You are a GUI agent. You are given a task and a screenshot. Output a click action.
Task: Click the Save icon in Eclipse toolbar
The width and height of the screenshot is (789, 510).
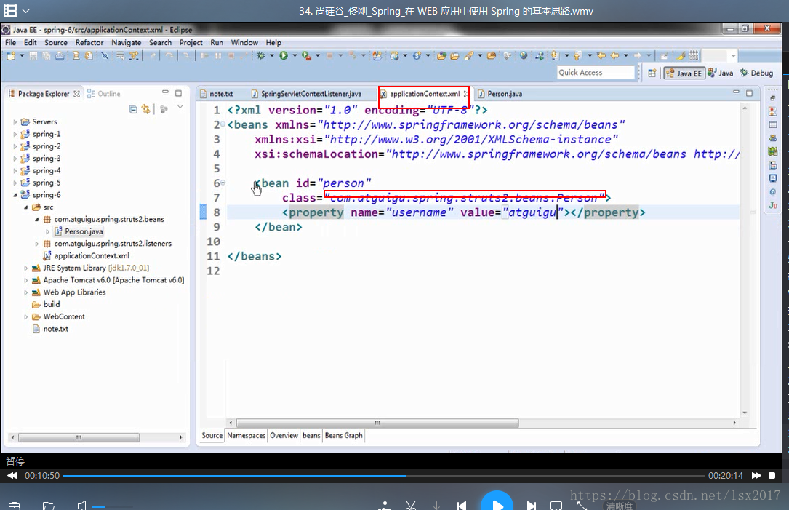point(33,56)
